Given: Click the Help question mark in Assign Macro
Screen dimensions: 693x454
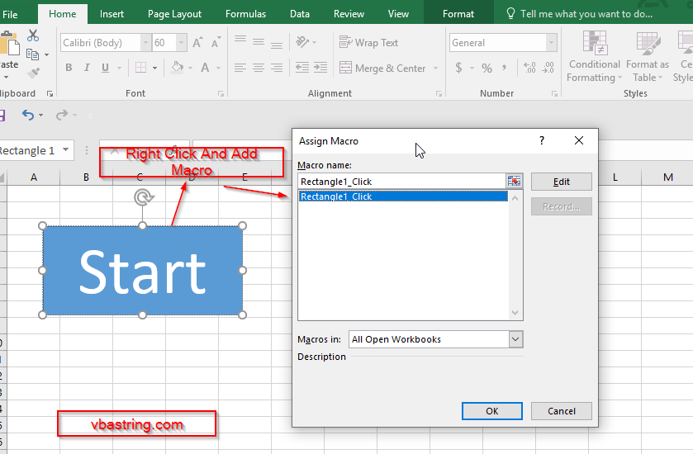Looking at the screenshot, I should coord(542,141).
